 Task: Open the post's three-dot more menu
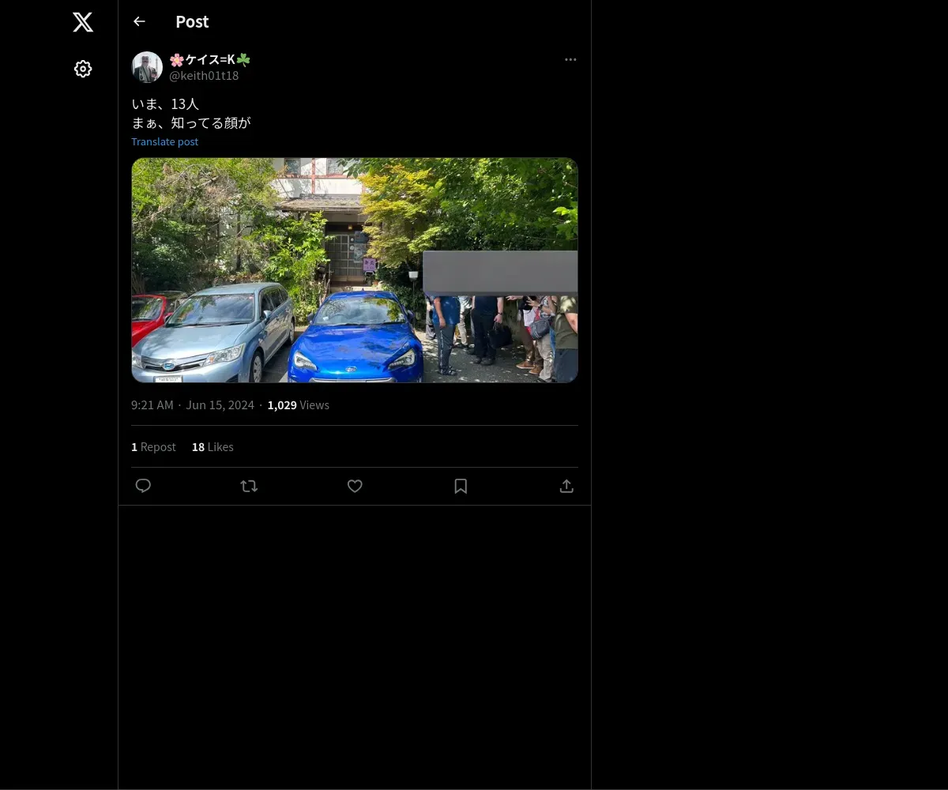click(x=570, y=59)
